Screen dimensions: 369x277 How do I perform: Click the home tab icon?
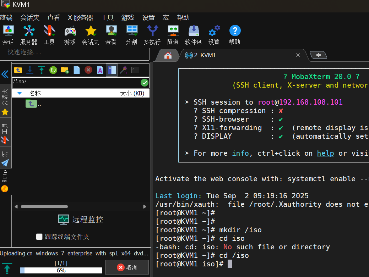pos(168,55)
